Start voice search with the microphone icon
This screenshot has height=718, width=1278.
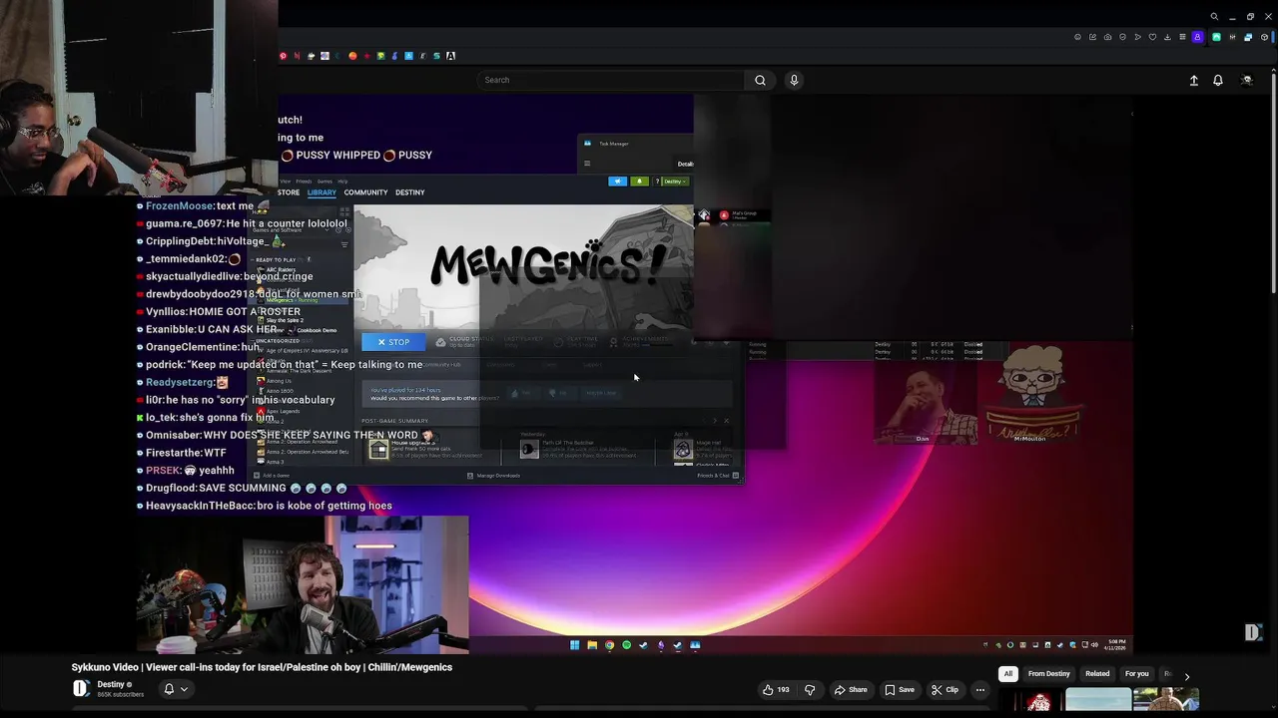pyautogui.click(x=794, y=80)
